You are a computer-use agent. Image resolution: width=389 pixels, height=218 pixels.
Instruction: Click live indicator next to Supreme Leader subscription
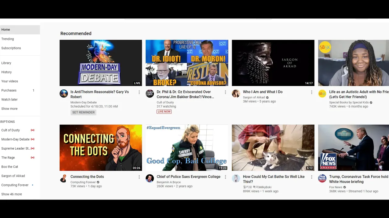[33, 148]
